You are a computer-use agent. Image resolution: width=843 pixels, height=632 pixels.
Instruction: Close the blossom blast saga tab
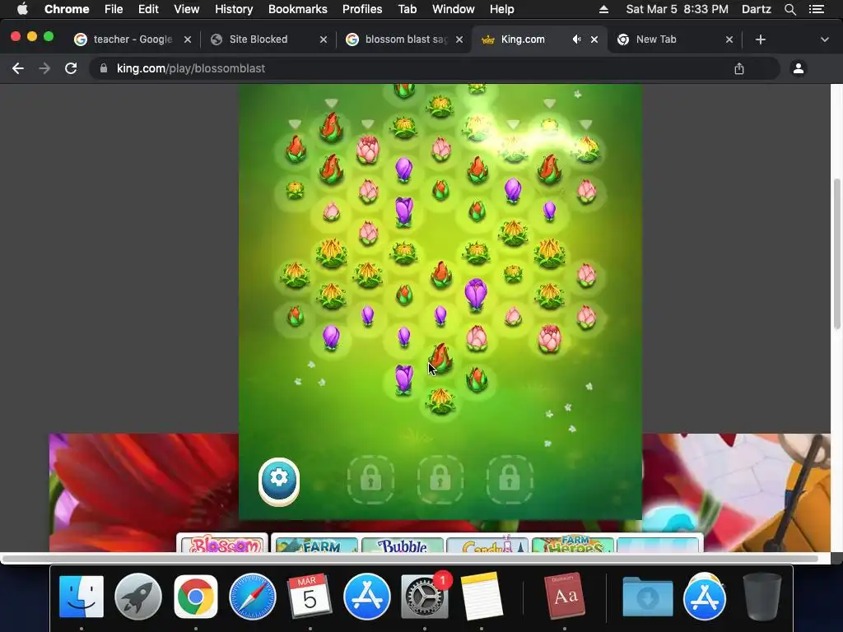pos(459,39)
